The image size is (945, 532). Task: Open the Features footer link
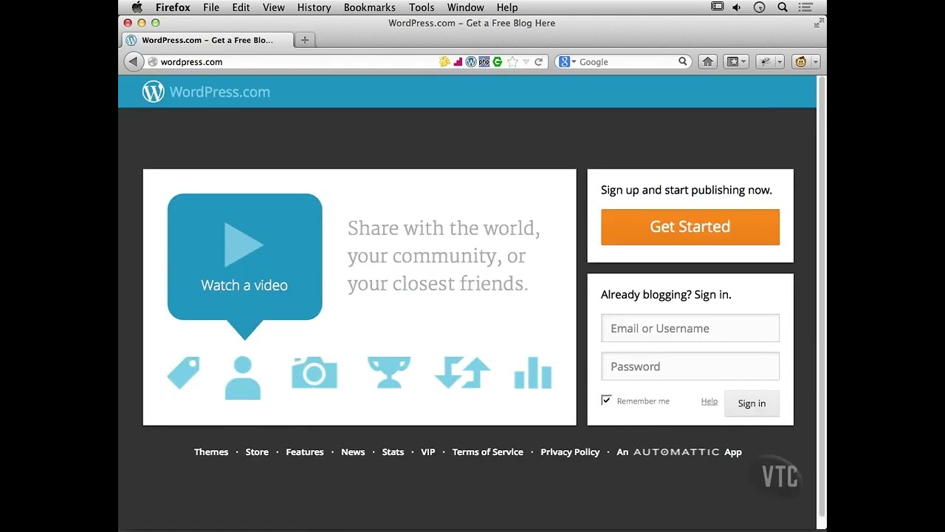tap(305, 452)
